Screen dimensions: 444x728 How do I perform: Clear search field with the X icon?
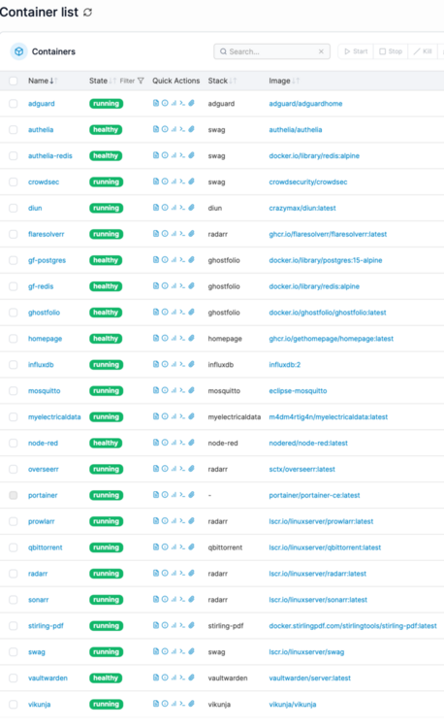tap(321, 51)
